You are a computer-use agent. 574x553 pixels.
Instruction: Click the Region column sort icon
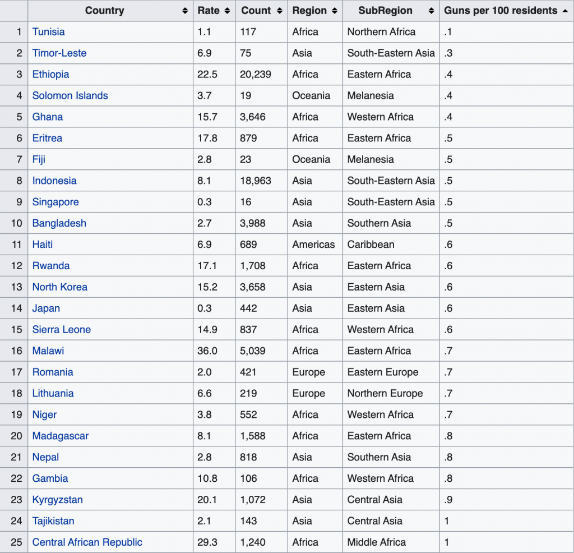coord(335,11)
